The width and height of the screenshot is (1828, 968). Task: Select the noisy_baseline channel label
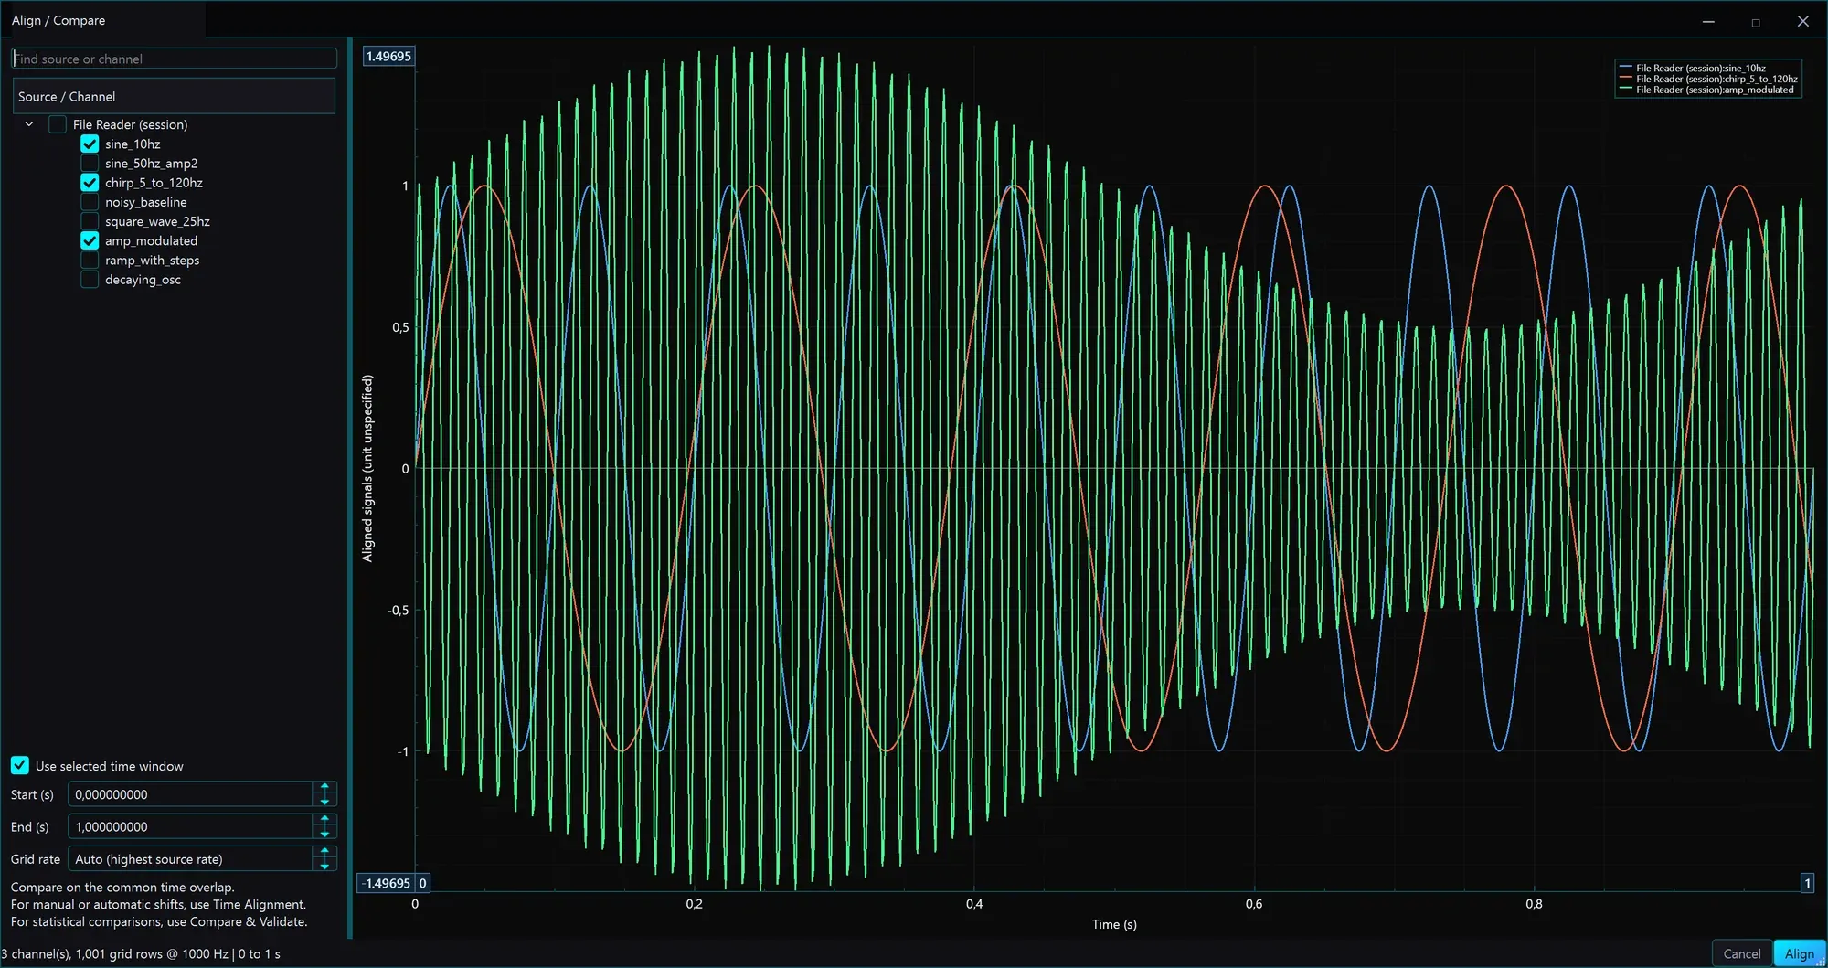[x=145, y=202]
